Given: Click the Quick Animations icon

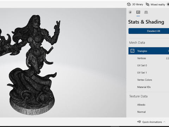Looking at the screenshot, I should point(139,122).
